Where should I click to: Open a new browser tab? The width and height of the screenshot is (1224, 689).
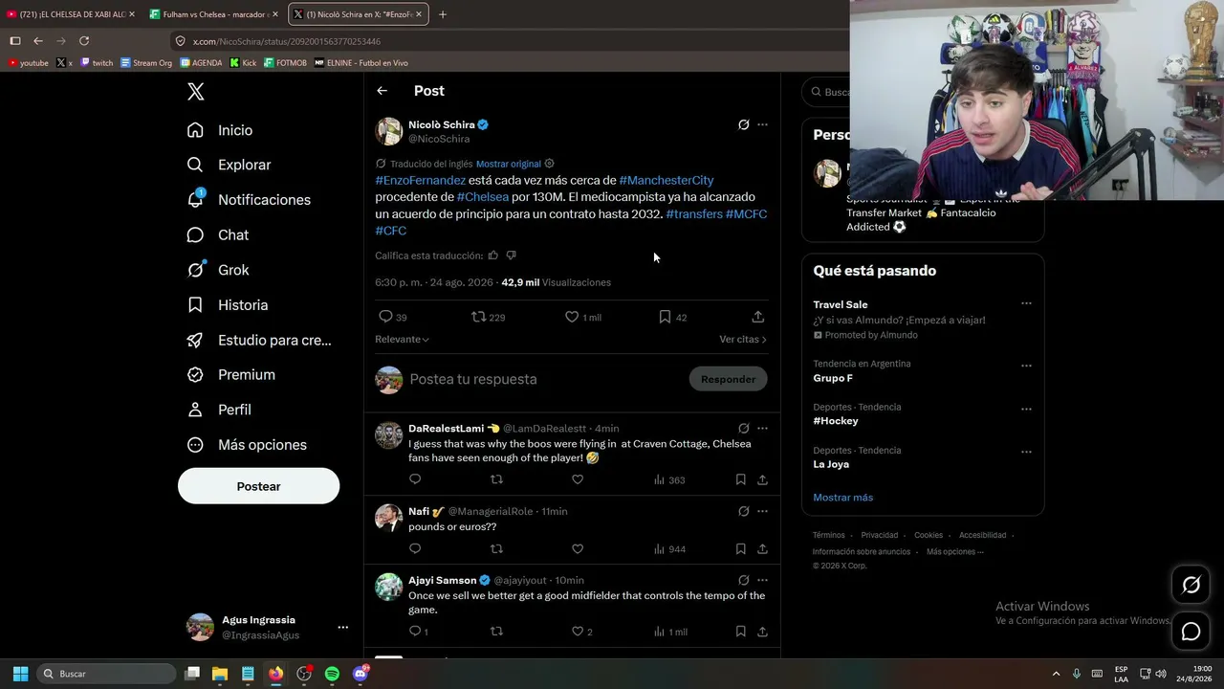click(442, 14)
